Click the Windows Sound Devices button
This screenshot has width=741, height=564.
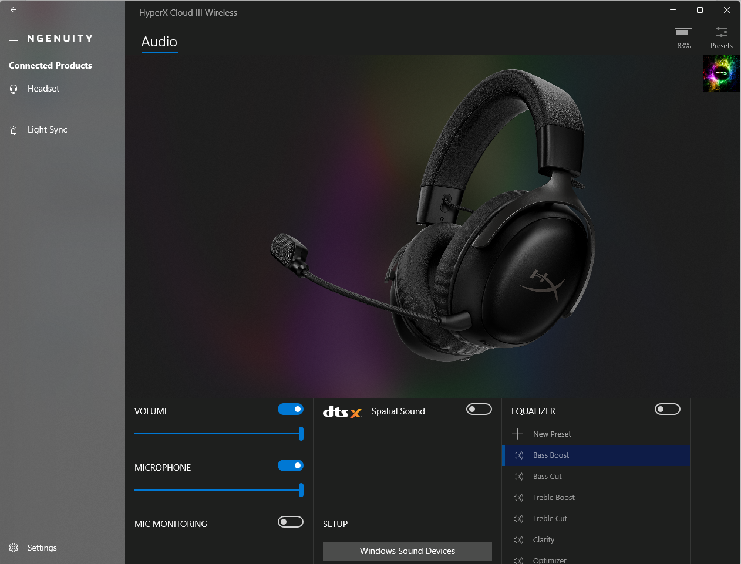(x=407, y=551)
